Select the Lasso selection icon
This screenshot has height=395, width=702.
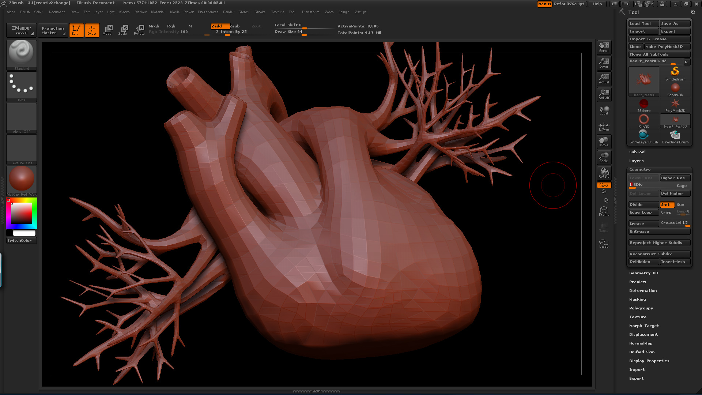604,244
